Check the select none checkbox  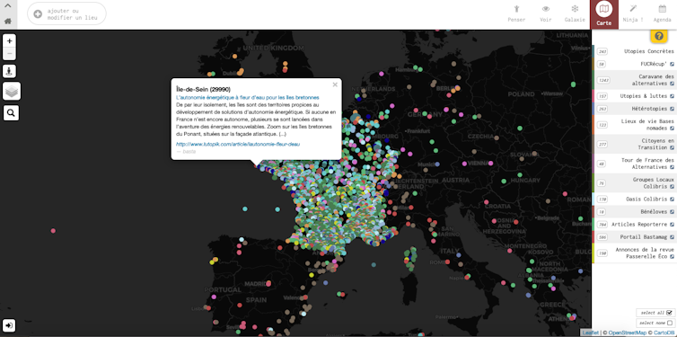point(670,323)
